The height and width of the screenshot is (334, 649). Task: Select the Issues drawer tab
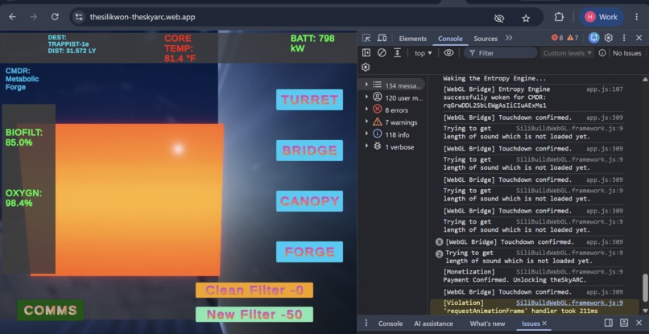(x=531, y=324)
